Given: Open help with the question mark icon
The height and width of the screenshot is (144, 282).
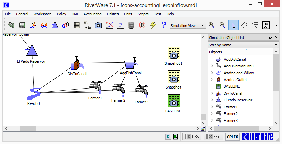Looking at the screenshot, I should pos(164,25).
